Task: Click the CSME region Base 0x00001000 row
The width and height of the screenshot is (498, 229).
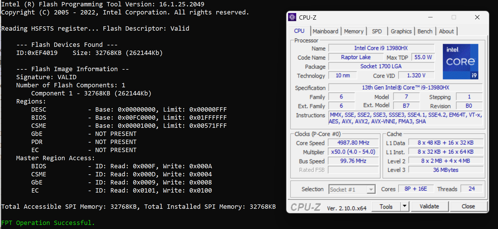Action: pyautogui.click(x=129, y=125)
